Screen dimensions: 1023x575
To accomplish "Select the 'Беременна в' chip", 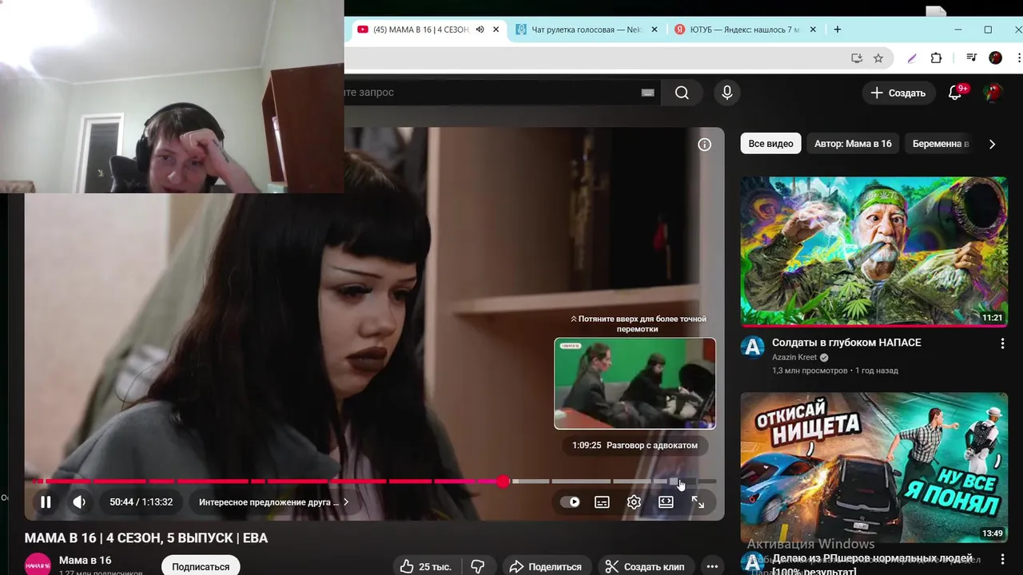I will point(941,144).
